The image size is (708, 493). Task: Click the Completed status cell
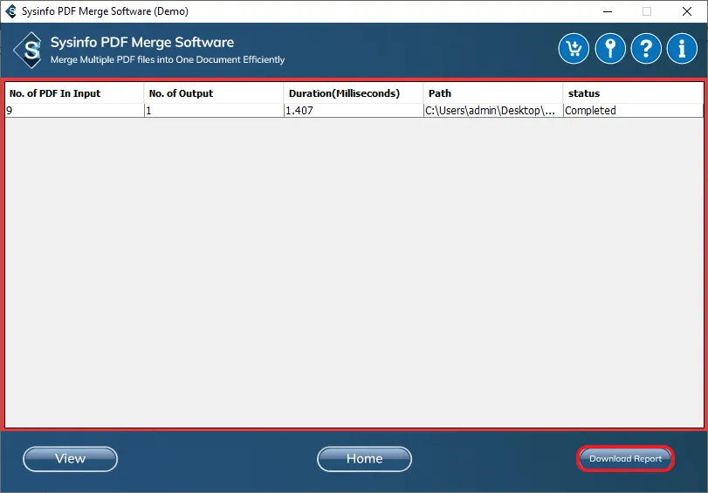[x=633, y=111]
